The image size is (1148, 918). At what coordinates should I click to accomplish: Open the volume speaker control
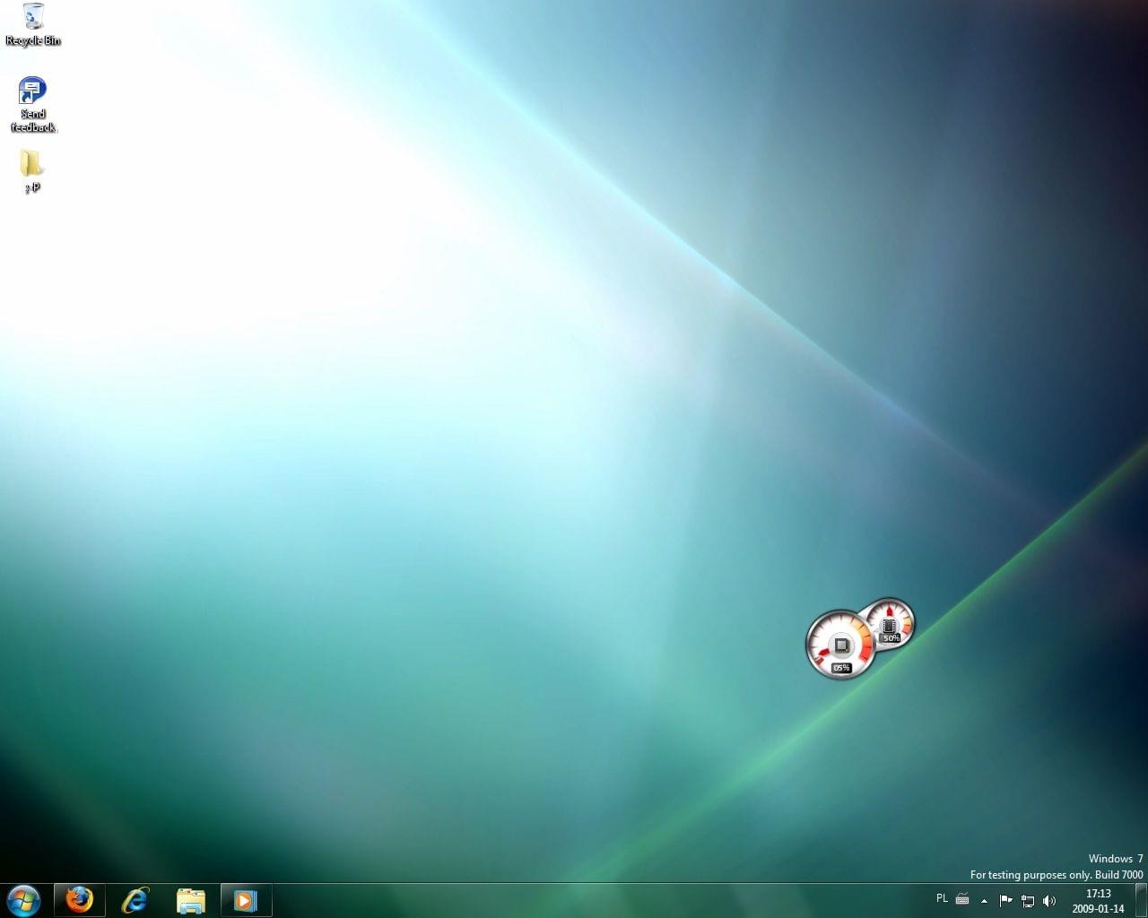click(x=1049, y=901)
